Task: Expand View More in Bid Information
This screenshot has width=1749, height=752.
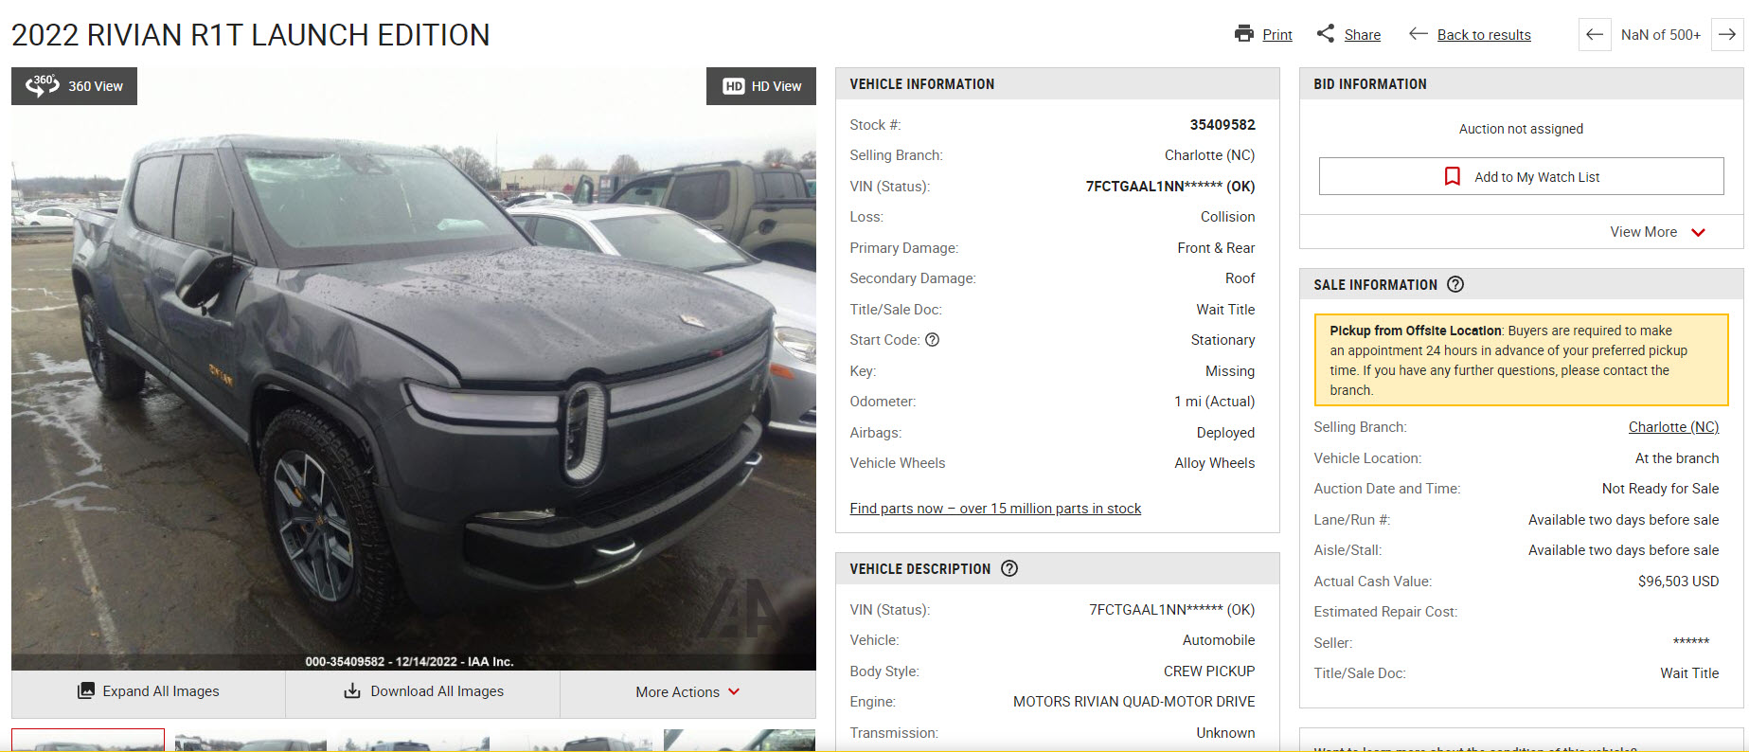Action: pos(1657,232)
